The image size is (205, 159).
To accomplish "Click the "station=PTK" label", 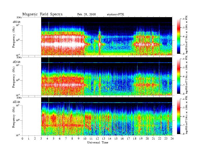I will tap(115, 15).
